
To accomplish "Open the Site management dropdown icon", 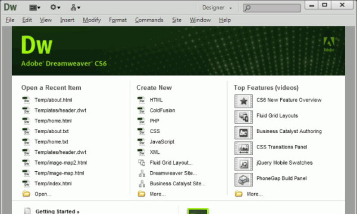I will [x=75, y=7].
